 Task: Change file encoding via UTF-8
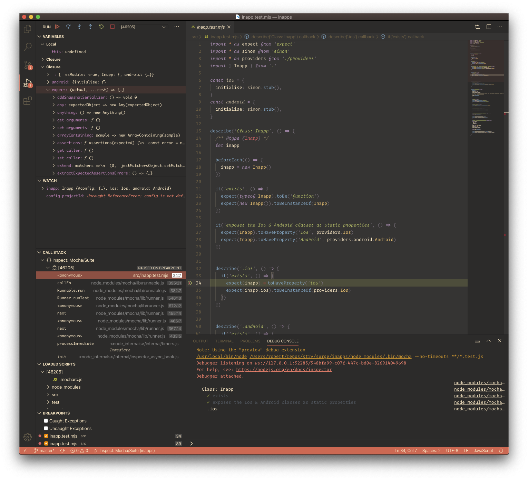[452, 451]
